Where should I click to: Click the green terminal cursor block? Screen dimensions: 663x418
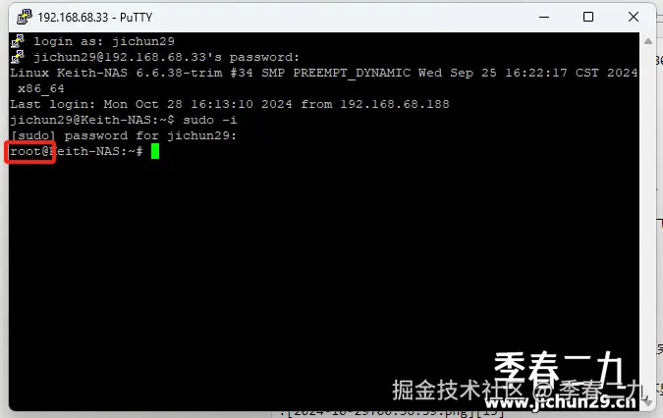[155, 151]
